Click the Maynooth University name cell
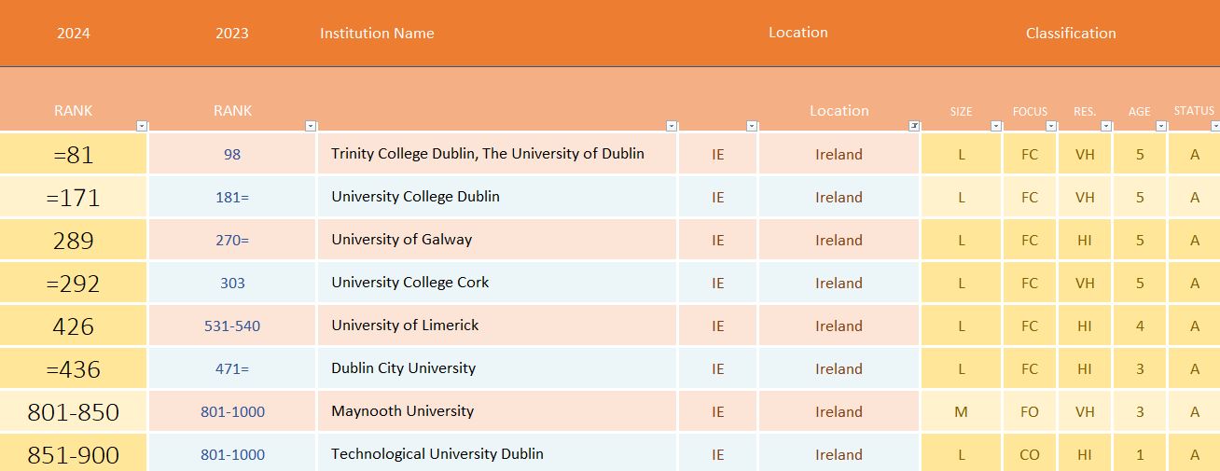The image size is (1220, 471). coord(402,411)
